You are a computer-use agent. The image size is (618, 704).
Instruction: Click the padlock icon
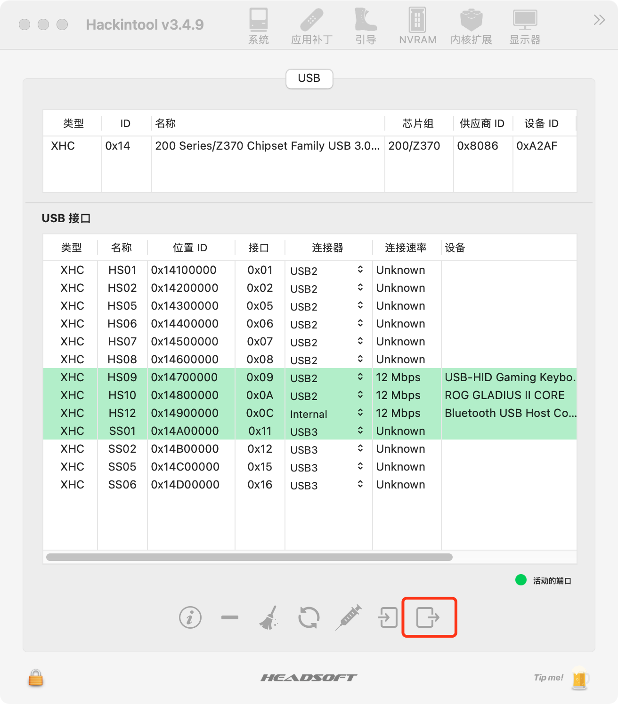tap(36, 678)
